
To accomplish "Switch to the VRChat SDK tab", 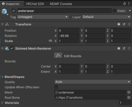I will pos(35,4).
